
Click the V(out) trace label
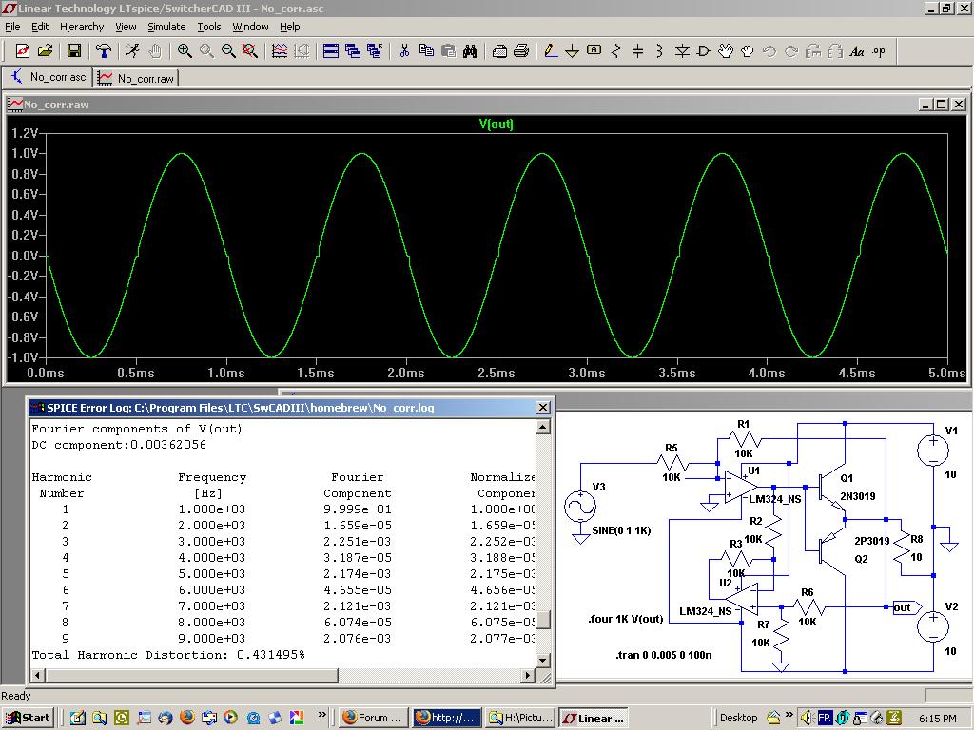click(x=496, y=125)
